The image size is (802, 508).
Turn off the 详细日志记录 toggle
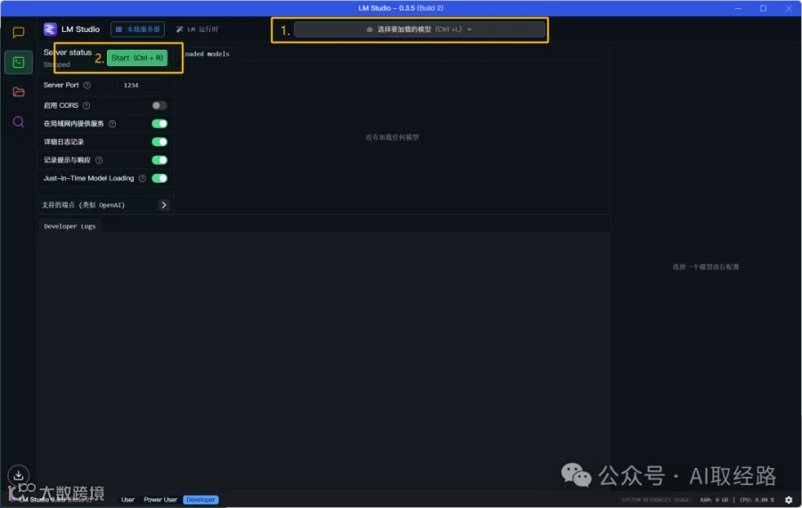(160, 142)
